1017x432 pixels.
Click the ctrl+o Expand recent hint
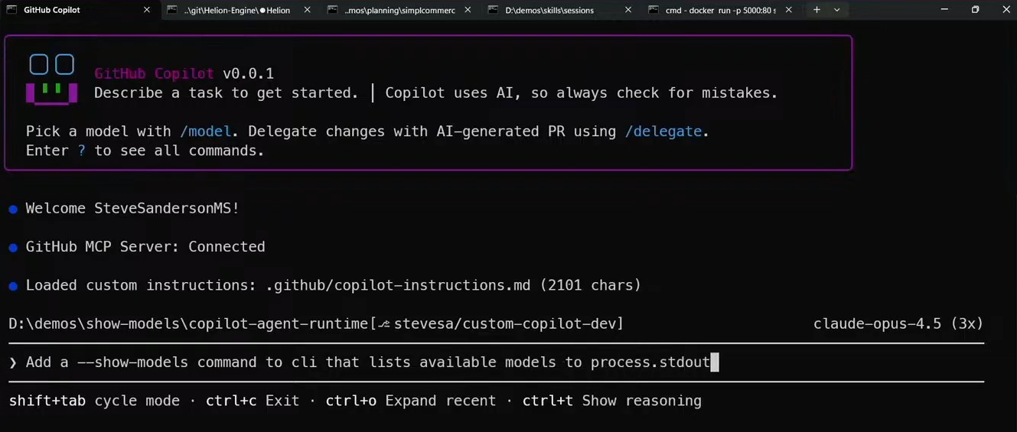(411, 401)
